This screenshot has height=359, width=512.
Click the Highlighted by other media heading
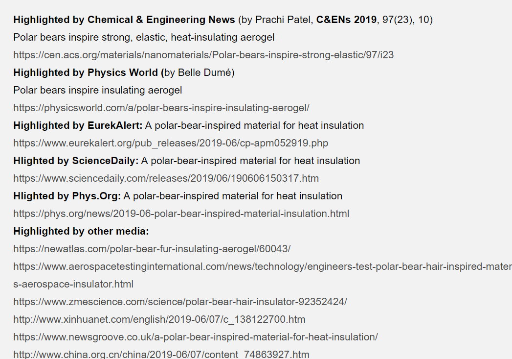[x=81, y=232]
